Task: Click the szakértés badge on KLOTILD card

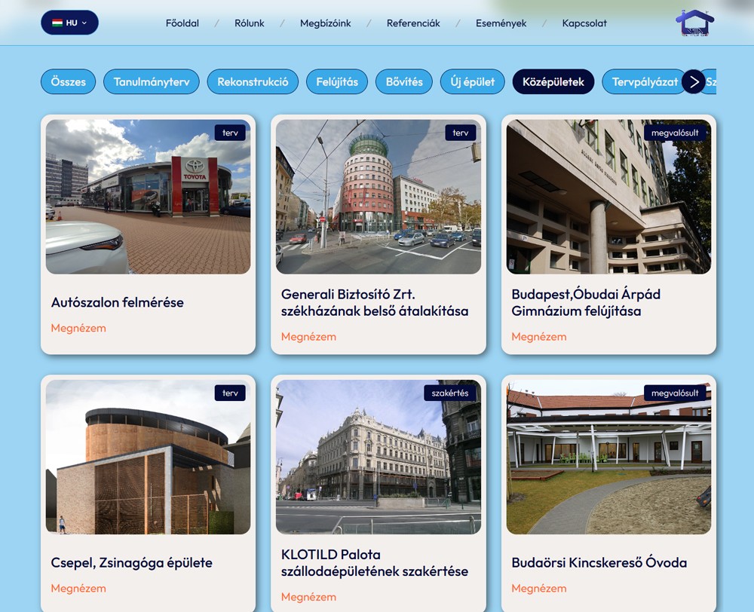Action: [449, 393]
